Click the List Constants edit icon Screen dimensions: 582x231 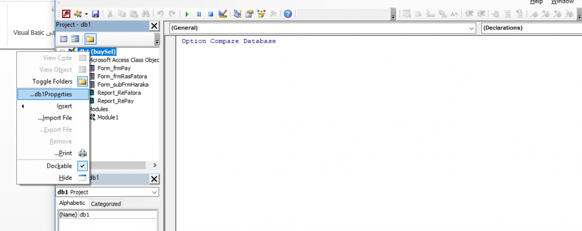click(418, 14)
